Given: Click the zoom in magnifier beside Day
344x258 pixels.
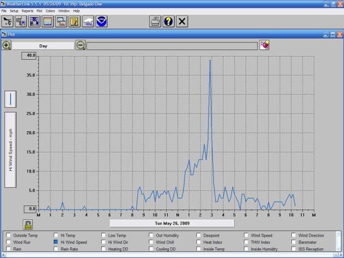Looking at the screenshot, I should click(x=6, y=46).
